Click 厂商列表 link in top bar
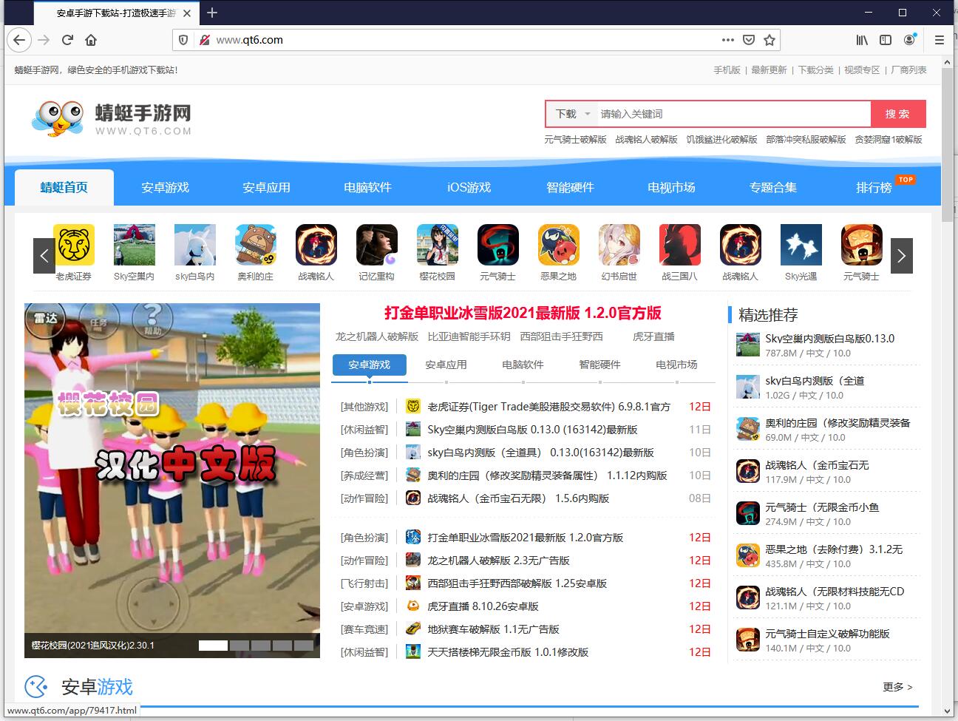This screenshot has width=958, height=721. point(908,70)
